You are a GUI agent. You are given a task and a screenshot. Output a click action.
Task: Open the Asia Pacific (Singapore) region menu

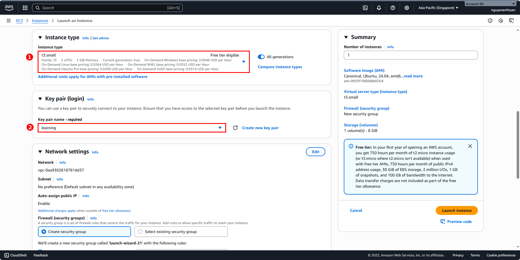coord(438,8)
